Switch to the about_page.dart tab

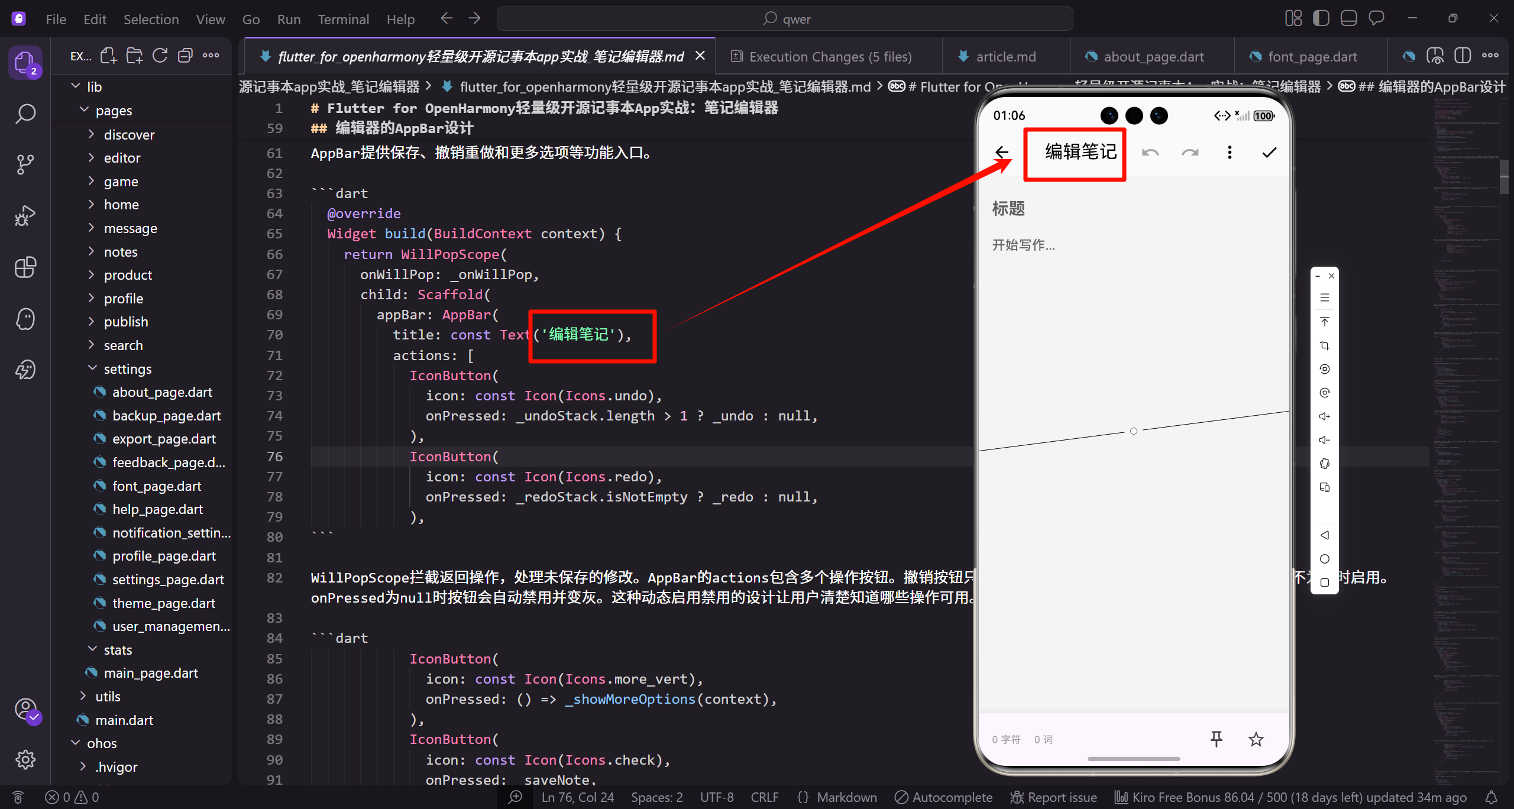tap(1153, 57)
